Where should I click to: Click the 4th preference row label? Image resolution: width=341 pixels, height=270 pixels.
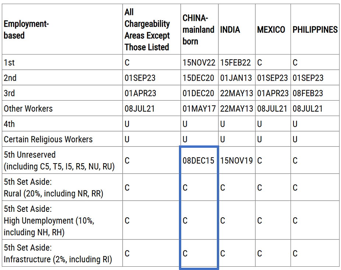tap(9, 124)
